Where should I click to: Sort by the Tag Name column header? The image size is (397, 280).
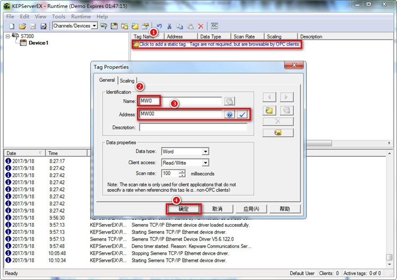148,37
